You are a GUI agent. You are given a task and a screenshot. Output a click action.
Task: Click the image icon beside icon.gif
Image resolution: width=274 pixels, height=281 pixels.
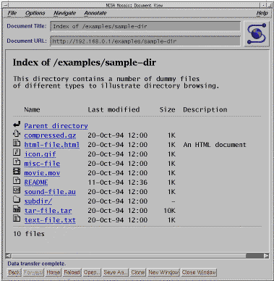17,153
